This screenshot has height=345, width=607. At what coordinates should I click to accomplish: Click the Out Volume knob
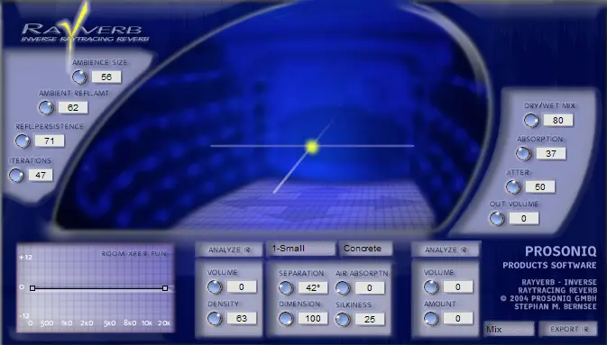pyautogui.click(x=497, y=219)
